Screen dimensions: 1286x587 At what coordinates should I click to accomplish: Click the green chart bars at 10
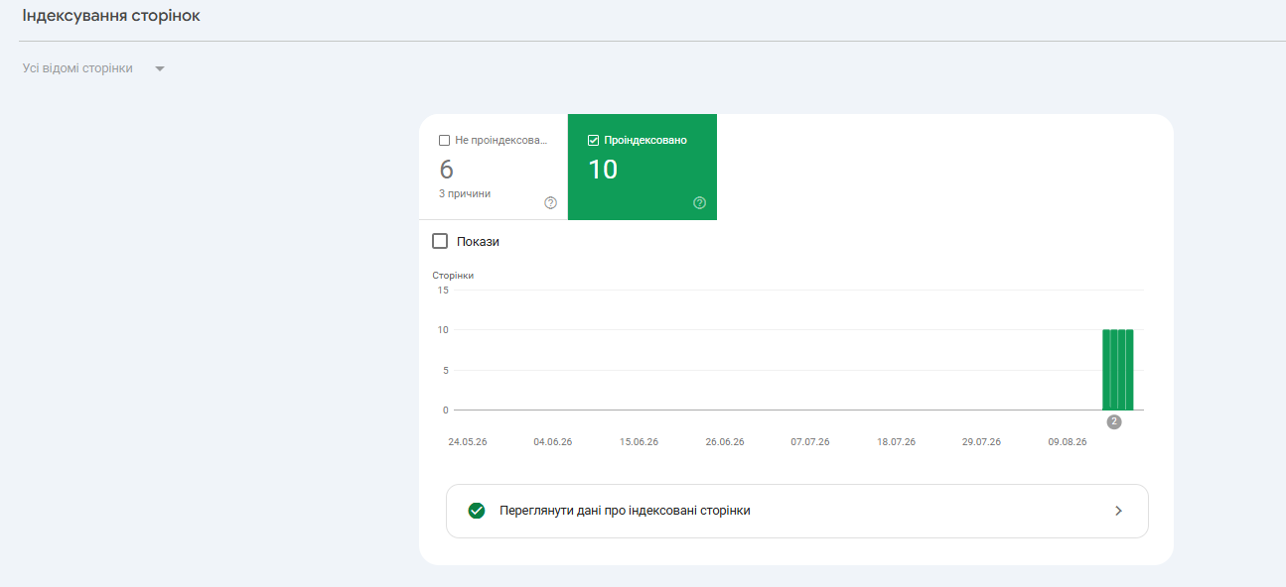point(1118,369)
